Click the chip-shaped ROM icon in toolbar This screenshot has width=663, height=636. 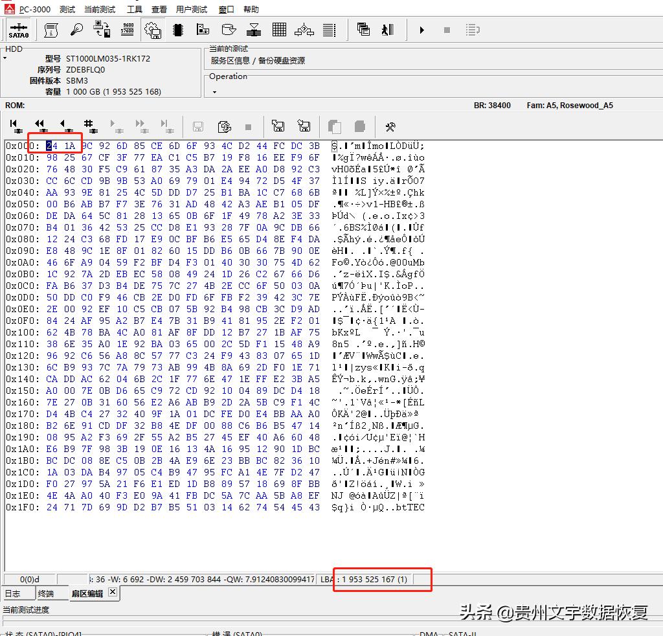click(x=178, y=30)
